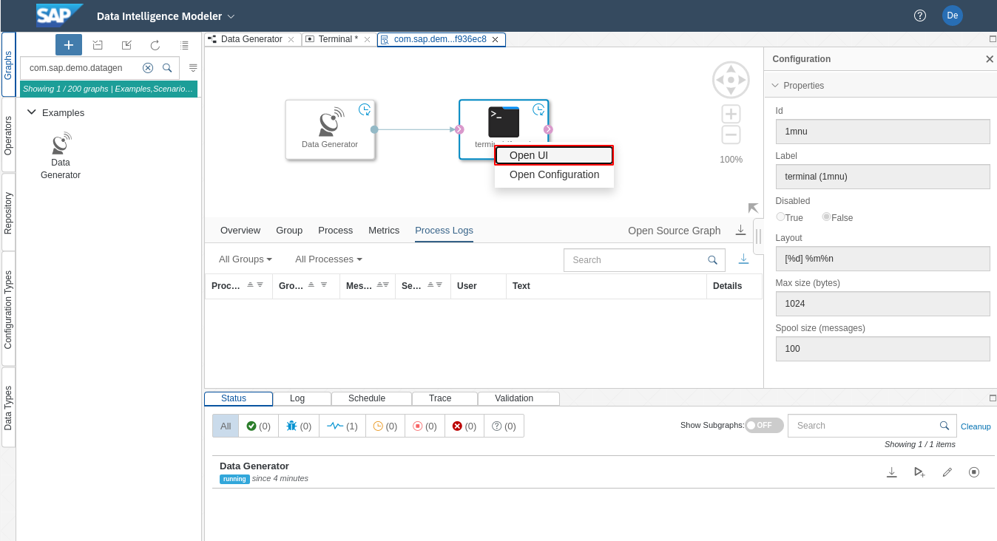Click the plus button to create graph
The image size is (997, 541).
pos(69,45)
